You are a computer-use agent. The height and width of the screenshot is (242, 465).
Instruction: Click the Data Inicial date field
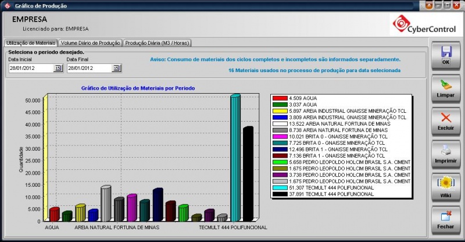coord(31,68)
